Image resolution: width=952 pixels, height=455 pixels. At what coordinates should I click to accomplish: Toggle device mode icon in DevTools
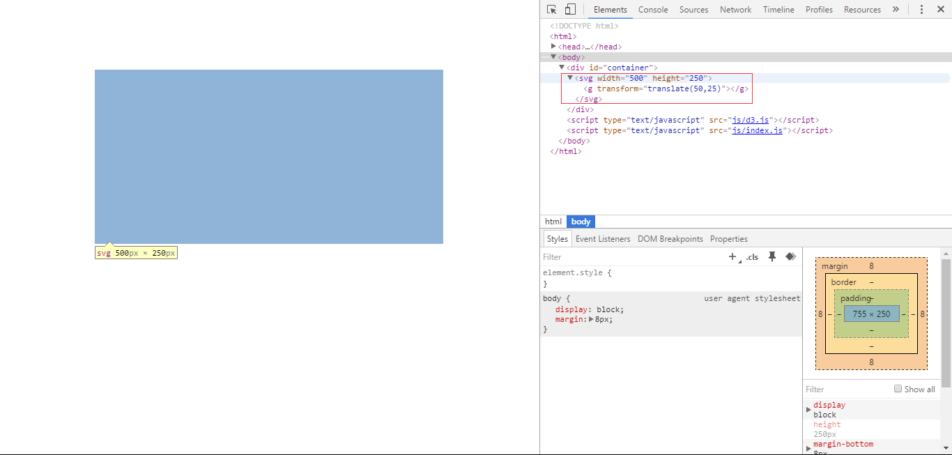point(570,9)
